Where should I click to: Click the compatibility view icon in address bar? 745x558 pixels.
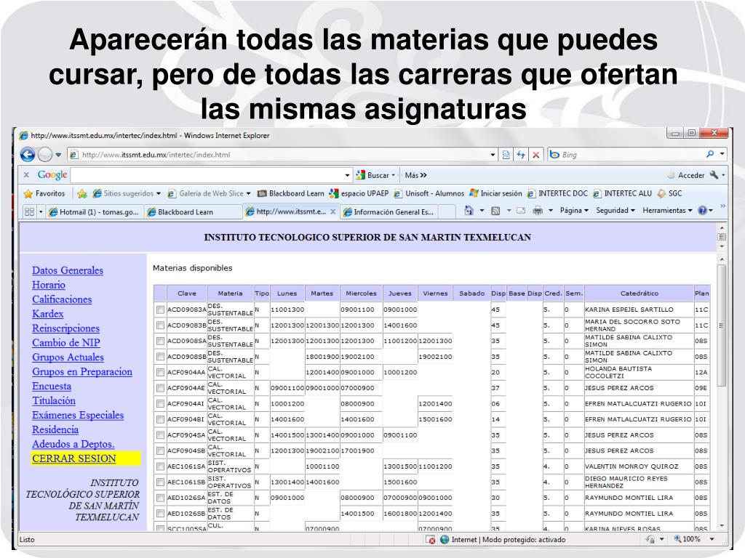(x=506, y=155)
